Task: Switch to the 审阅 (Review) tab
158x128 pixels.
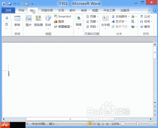Action: (84, 10)
